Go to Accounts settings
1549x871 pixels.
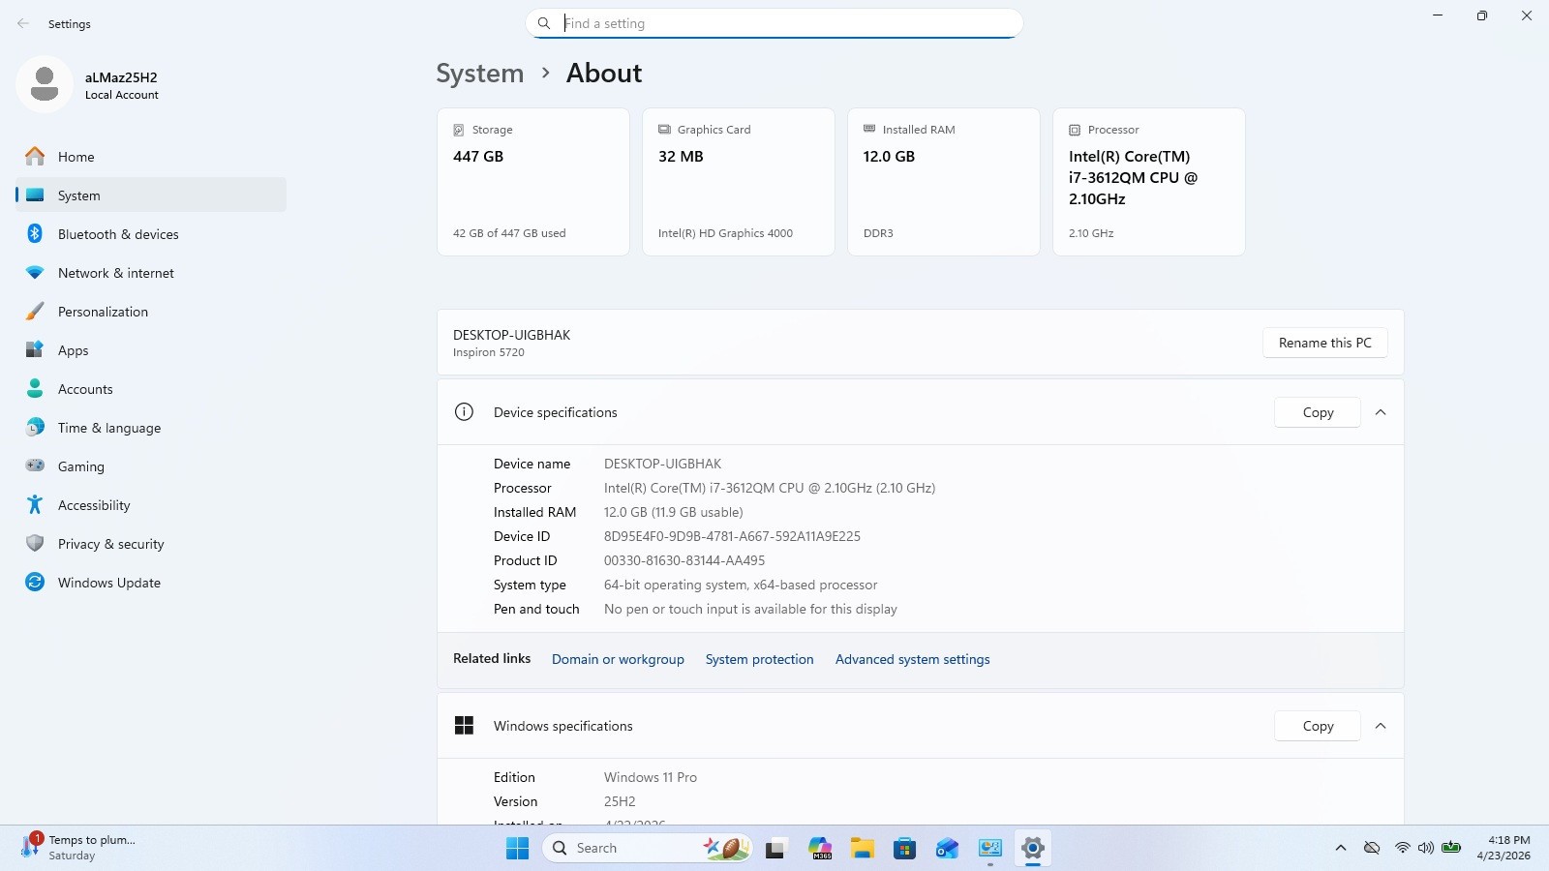pos(151,389)
